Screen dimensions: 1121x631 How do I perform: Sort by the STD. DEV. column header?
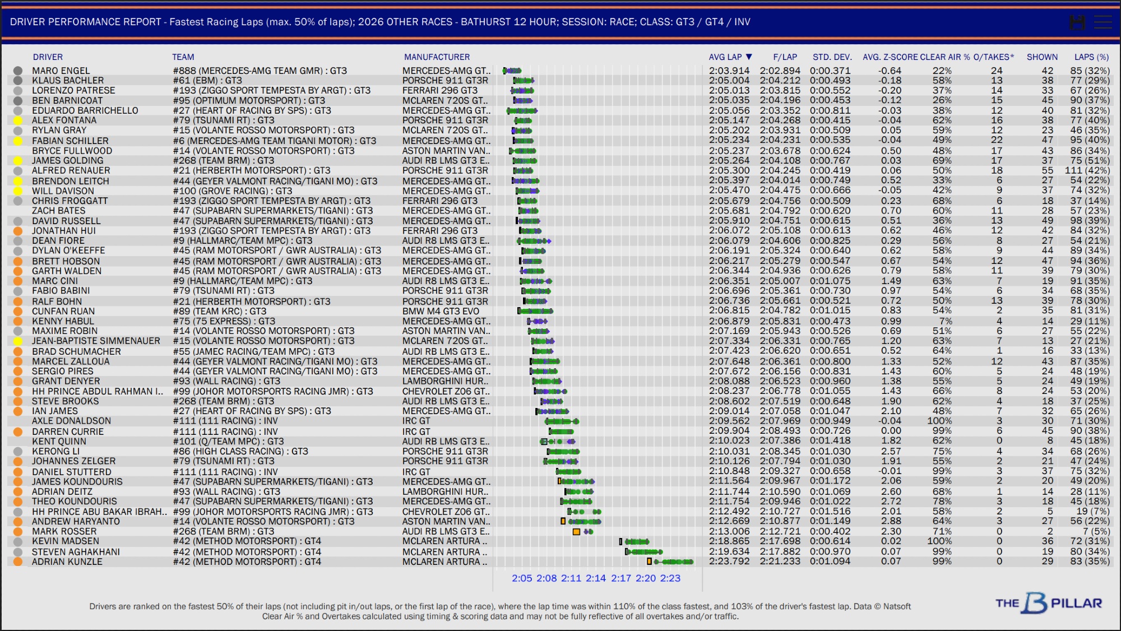832,57
